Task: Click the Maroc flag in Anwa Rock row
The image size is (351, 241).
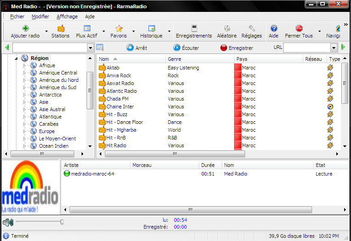Action: tap(237, 75)
